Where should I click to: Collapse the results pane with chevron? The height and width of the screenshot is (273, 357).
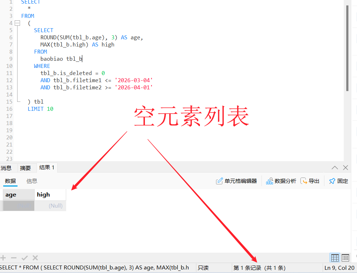(335, 168)
